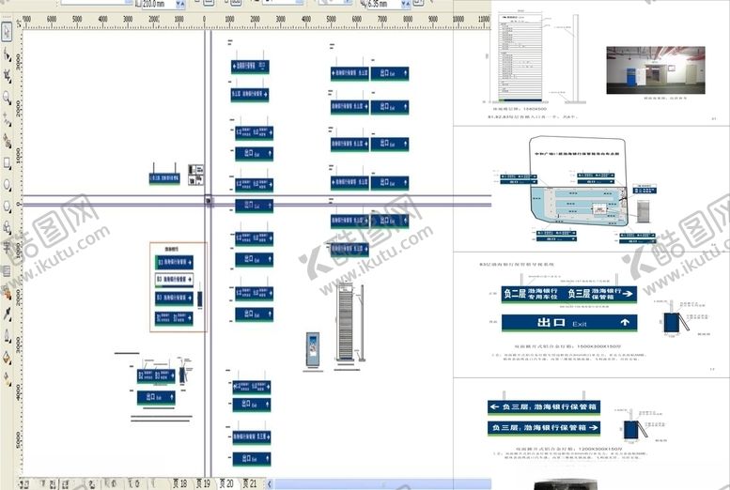Select the small kiosk stand object

coord(313,350)
